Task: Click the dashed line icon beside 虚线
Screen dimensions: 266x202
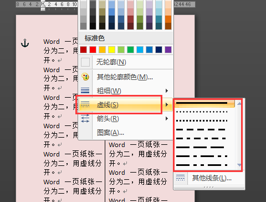Action: click(x=85, y=104)
